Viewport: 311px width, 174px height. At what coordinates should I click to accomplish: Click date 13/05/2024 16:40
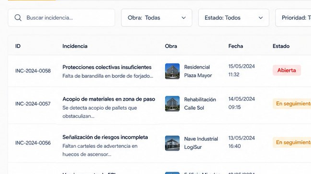click(242, 142)
